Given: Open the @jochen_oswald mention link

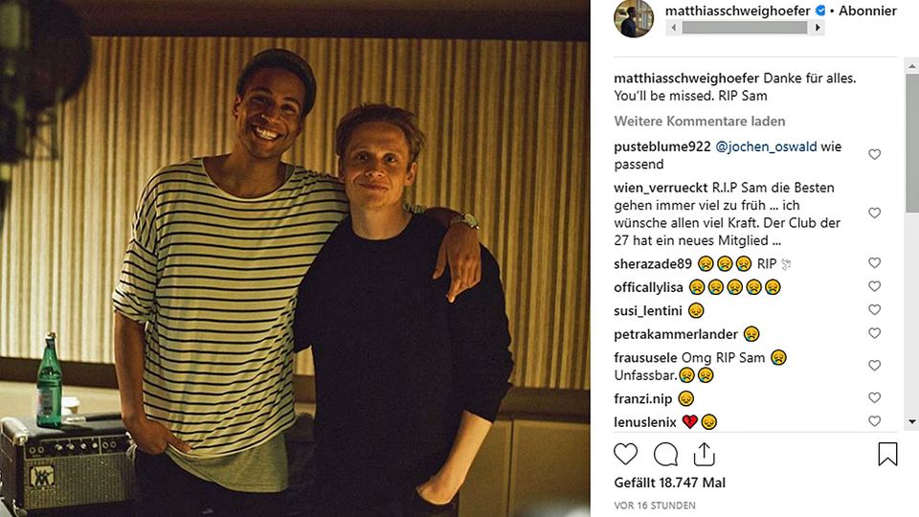Looking at the screenshot, I should (x=766, y=146).
